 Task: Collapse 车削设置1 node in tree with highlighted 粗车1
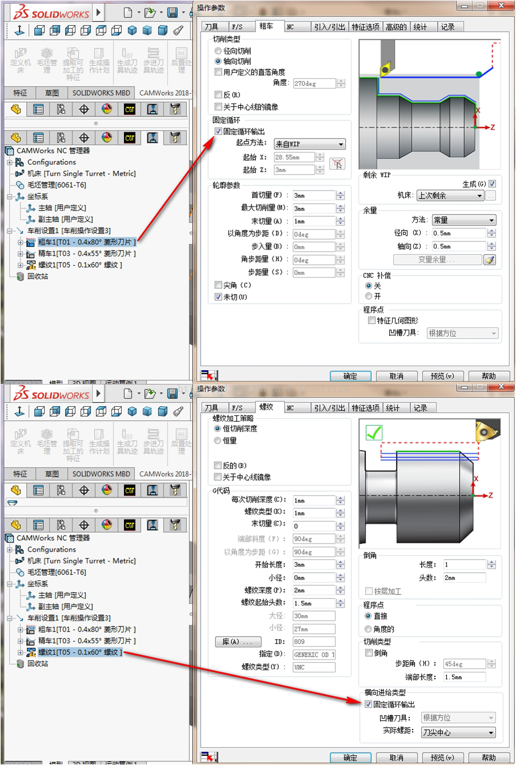pyautogui.click(x=10, y=231)
